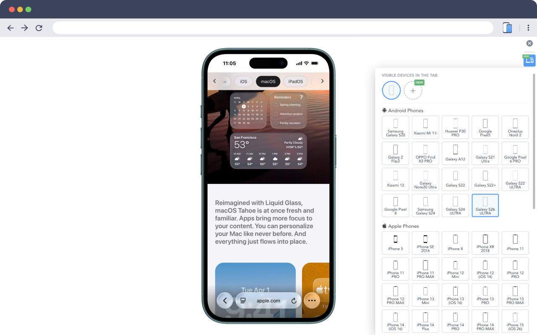
Task: Select the Galaxy S22+ device
Action: point(485,180)
